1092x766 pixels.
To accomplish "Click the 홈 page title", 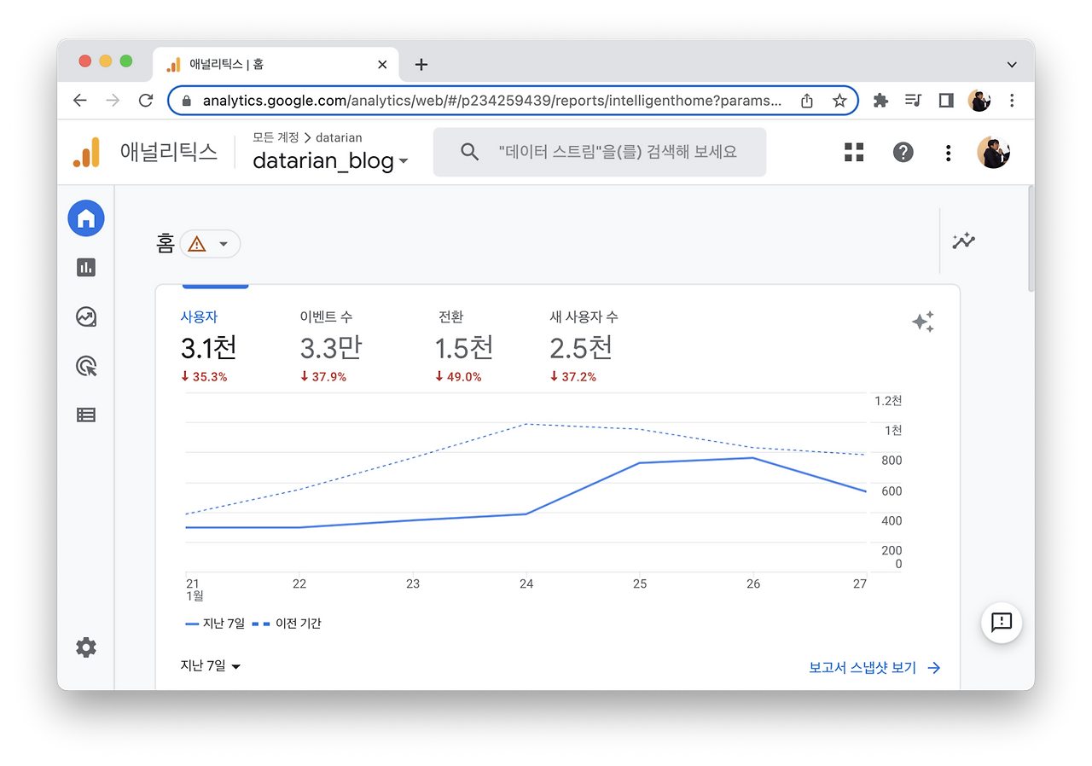I will tap(165, 244).
